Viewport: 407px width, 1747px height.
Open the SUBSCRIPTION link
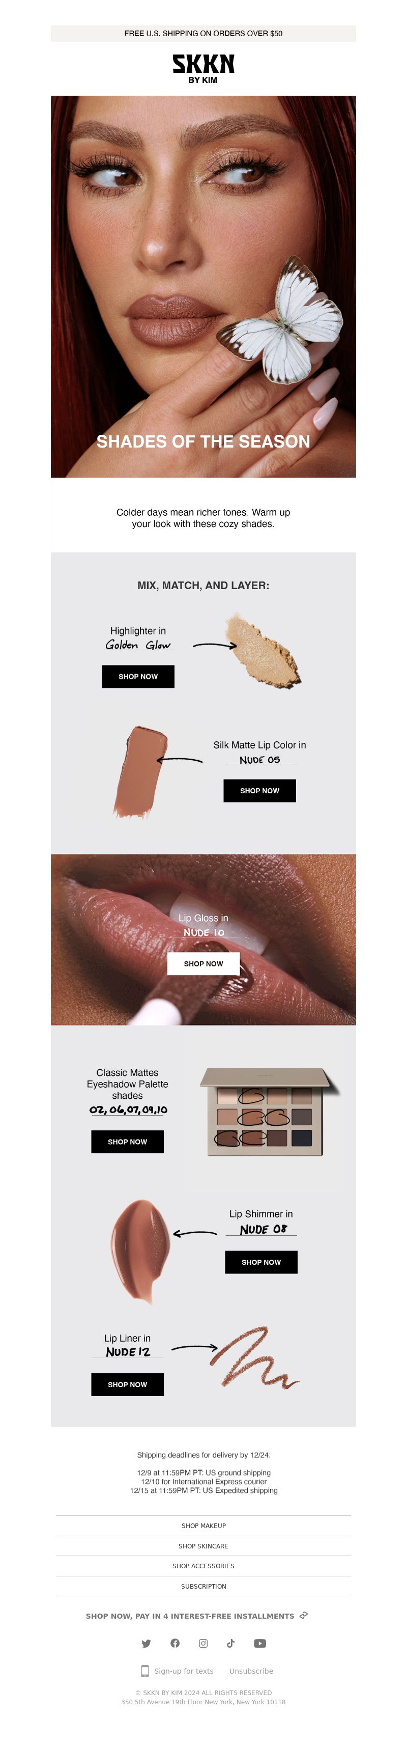click(203, 1586)
